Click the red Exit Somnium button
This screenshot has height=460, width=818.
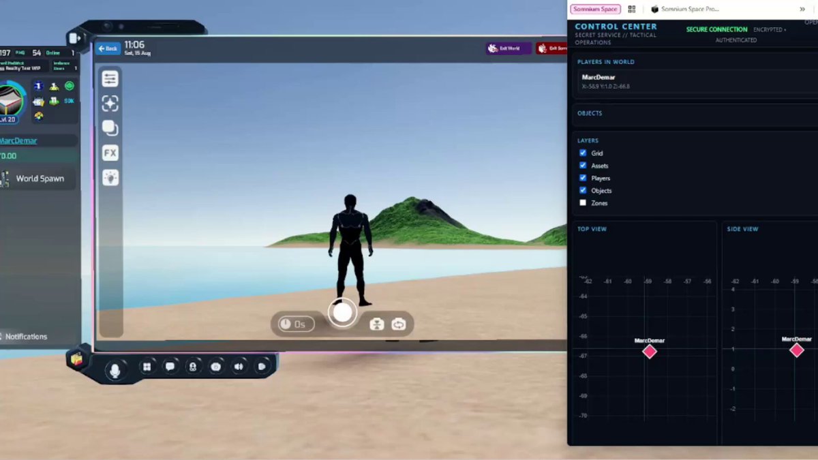point(551,48)
